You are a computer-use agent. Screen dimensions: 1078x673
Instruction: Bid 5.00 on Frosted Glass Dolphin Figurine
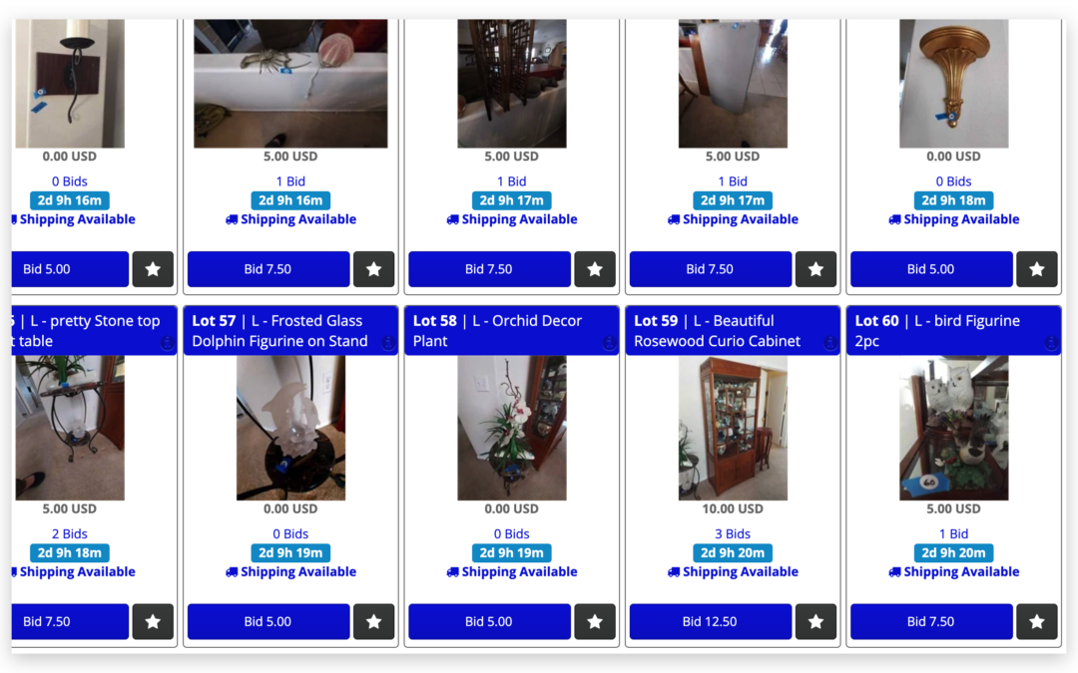(x=269, y=621)
